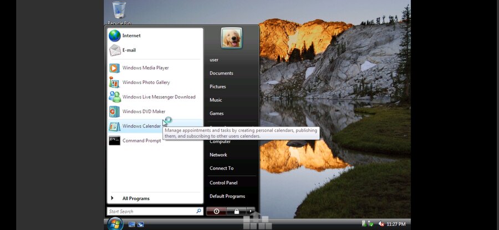Open the Internet globe icon
Image resolution: width=499 pixels, height=230 pixels.
(115, 35)
